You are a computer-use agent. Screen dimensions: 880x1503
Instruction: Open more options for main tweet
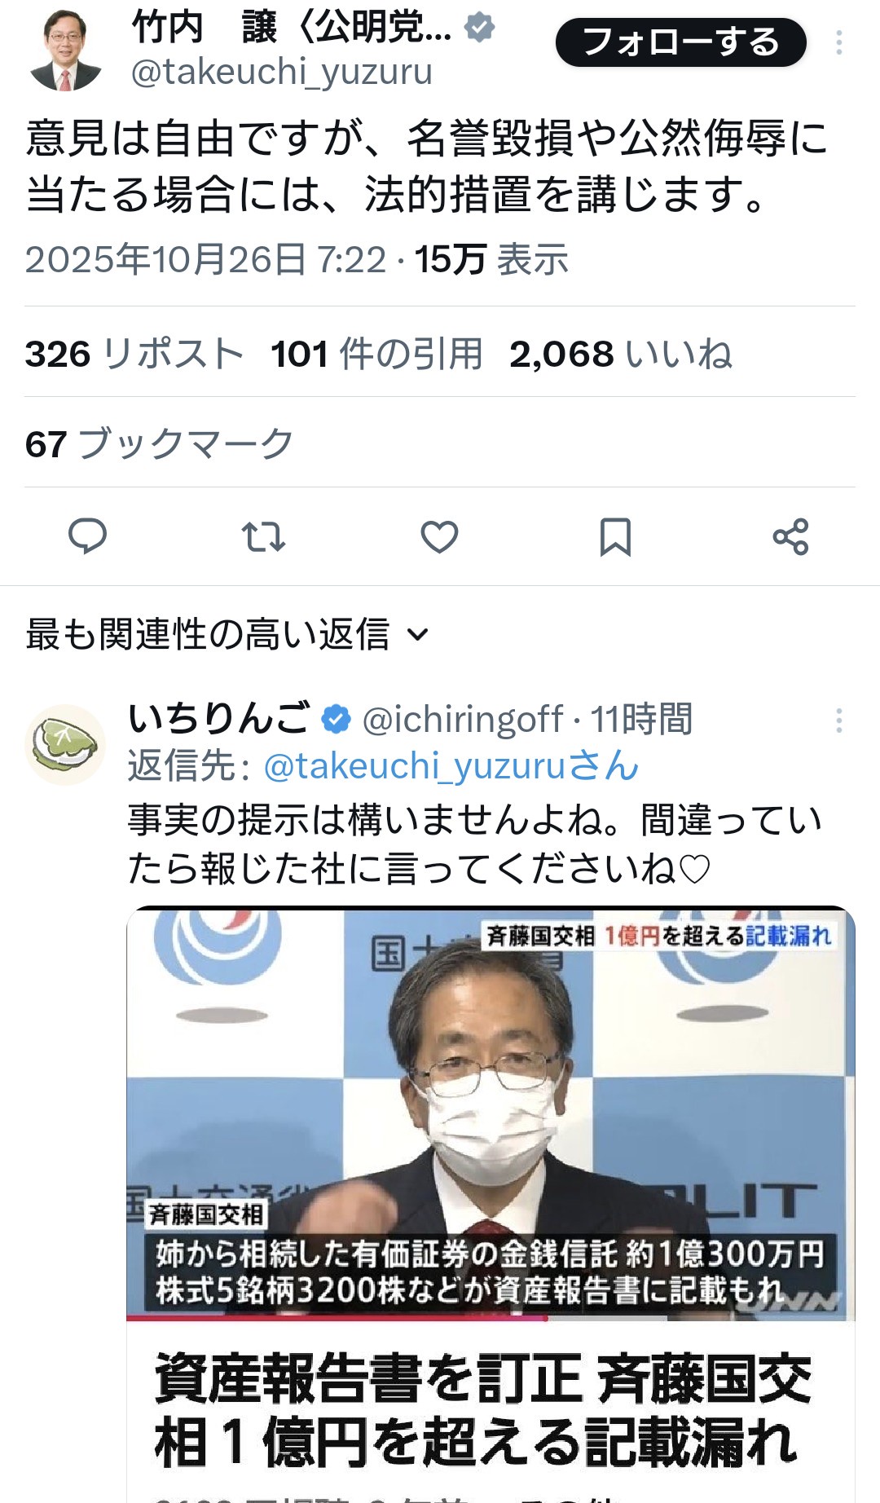[838, 43]
